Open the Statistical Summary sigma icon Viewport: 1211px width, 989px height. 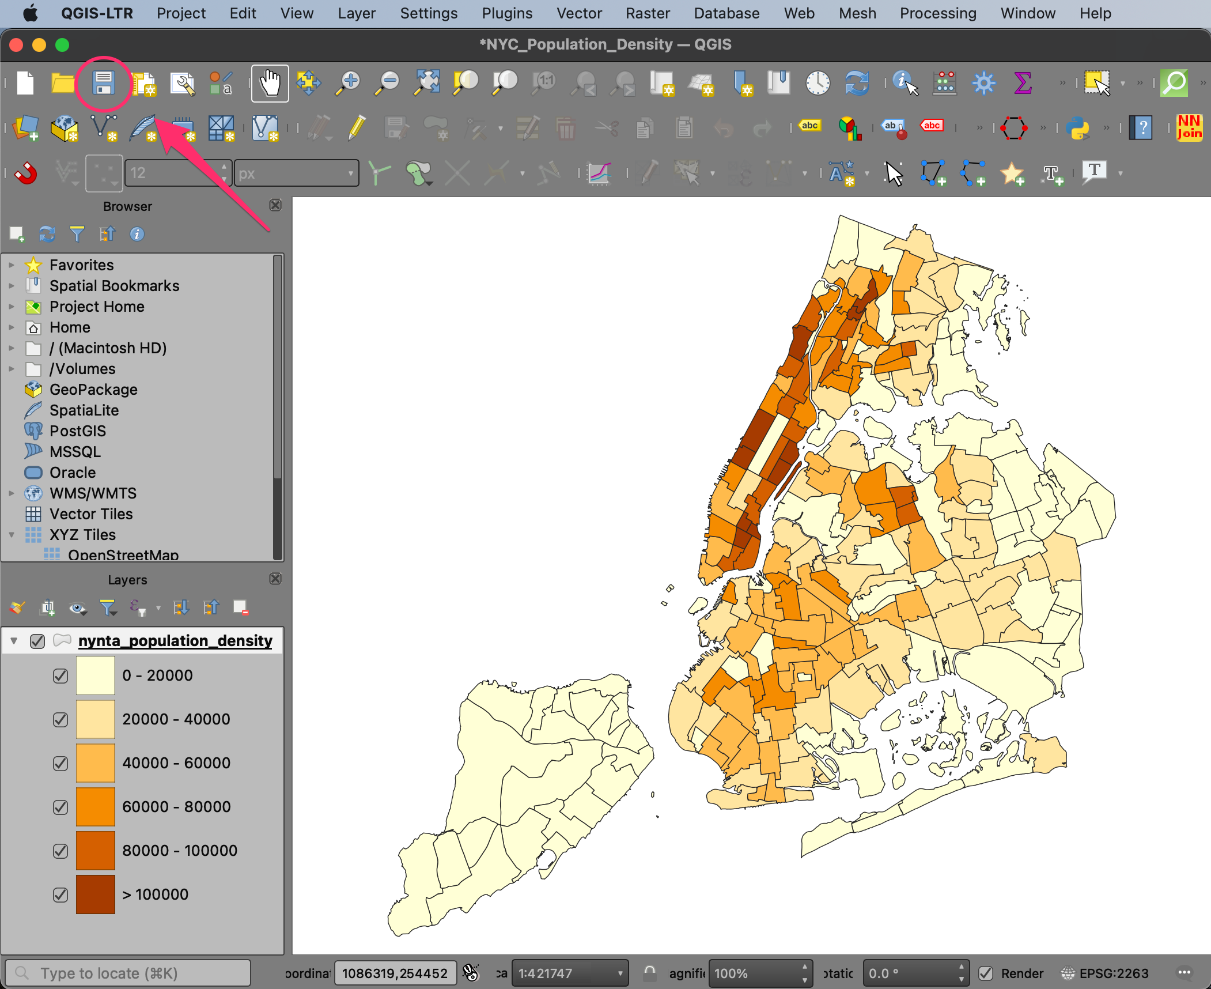tap(1023, 83)
